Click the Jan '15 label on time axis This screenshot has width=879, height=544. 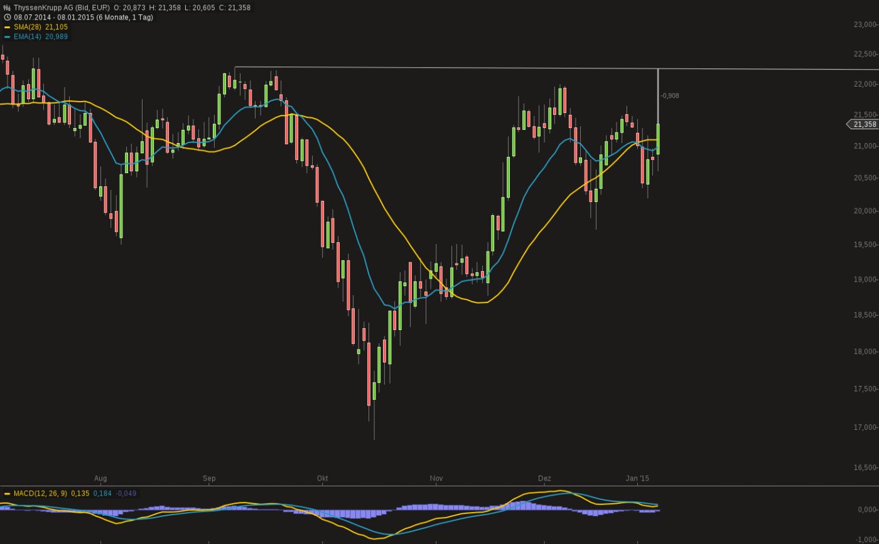[637, 478]
